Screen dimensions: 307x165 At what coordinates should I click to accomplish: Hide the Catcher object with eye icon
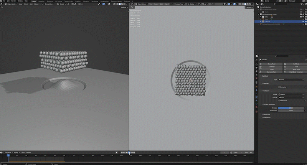coord(302,21)
